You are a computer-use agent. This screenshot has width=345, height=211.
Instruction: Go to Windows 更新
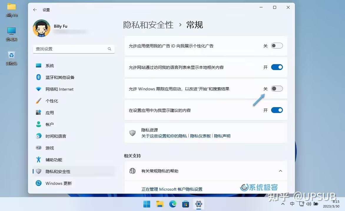59,183
